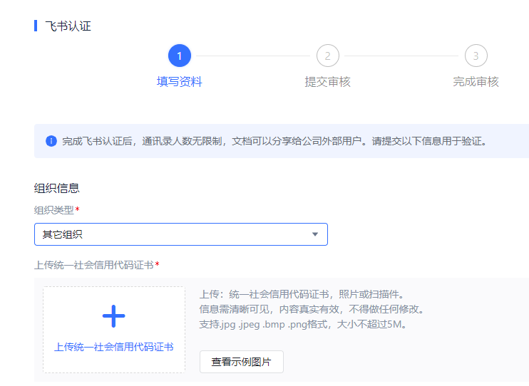Click the 完成审核 step label
This screenshot has height=386, width=529.
[x=476, y=82]
